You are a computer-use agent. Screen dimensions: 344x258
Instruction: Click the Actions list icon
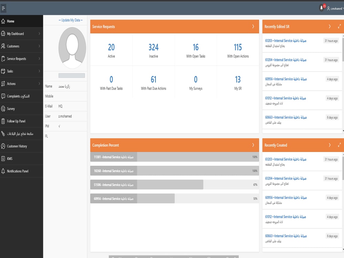pos(3,84)
